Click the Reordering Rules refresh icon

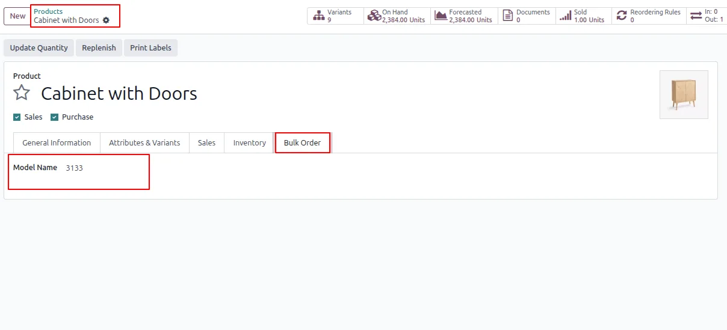622,16
